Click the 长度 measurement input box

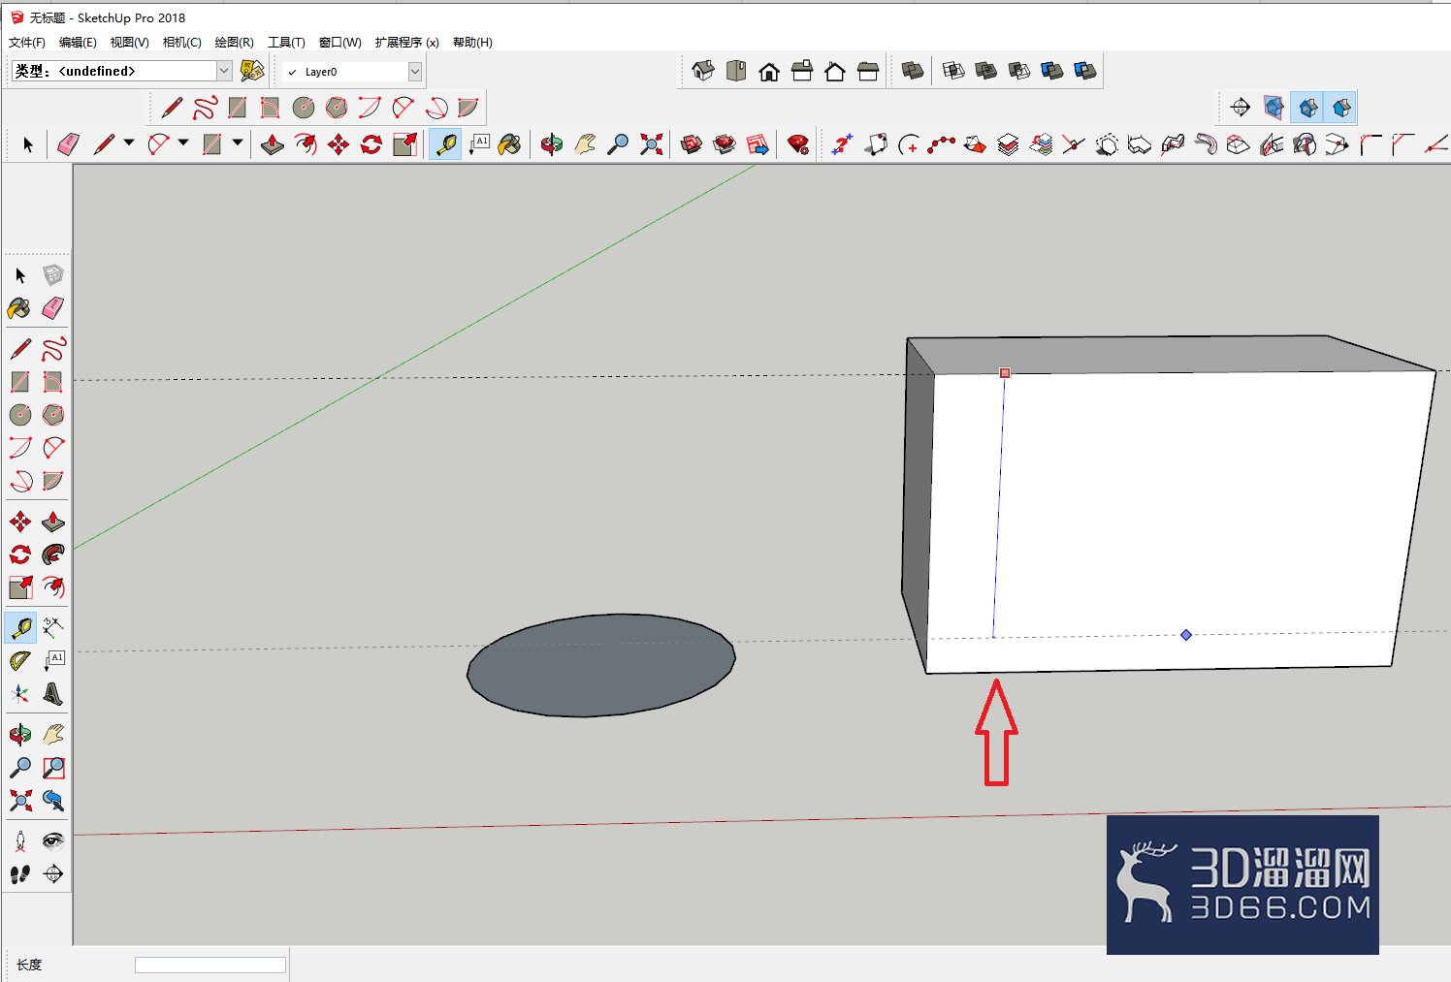tap(210, 965)
